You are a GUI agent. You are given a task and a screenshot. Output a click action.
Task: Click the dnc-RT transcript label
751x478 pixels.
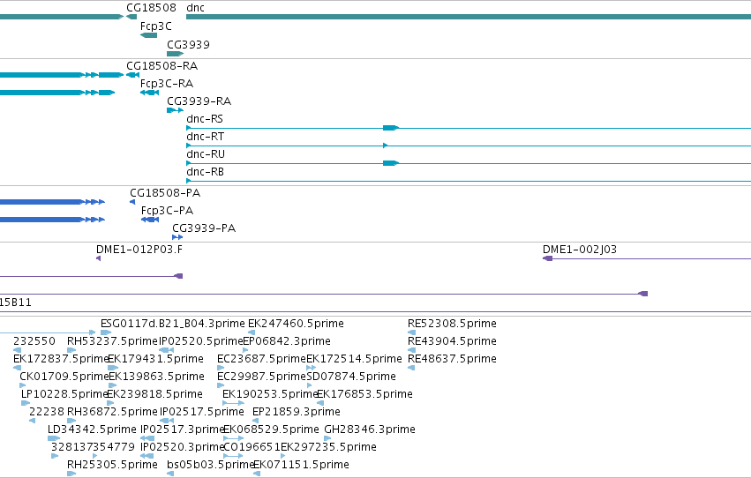pos(205,137)
